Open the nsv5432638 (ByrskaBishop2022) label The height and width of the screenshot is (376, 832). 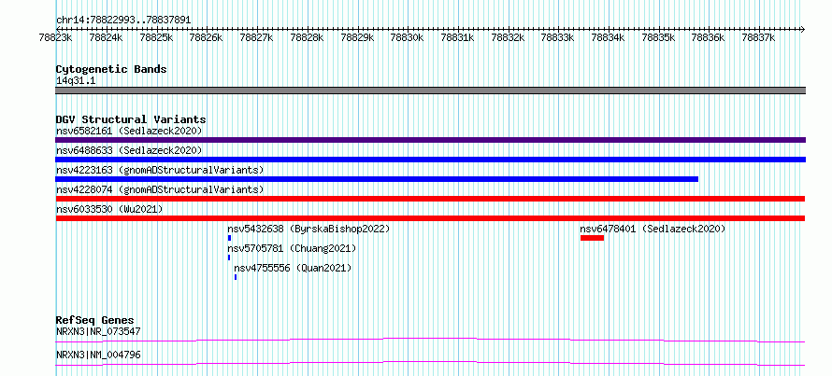[x=308, y=229]
